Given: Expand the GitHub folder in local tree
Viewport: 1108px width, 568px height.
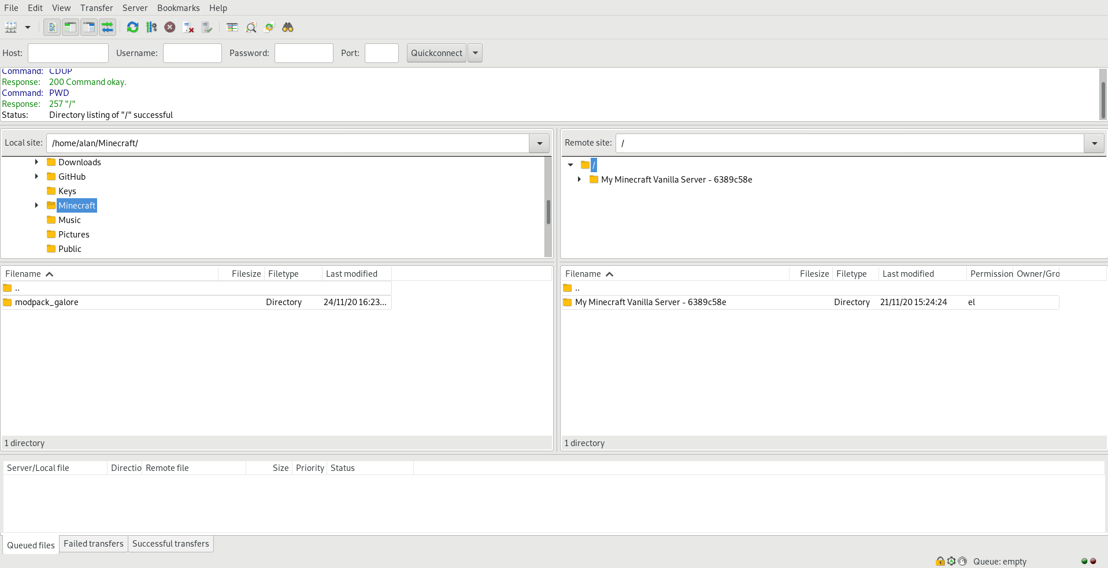Looking at the screenshot, I should (36, 176).
